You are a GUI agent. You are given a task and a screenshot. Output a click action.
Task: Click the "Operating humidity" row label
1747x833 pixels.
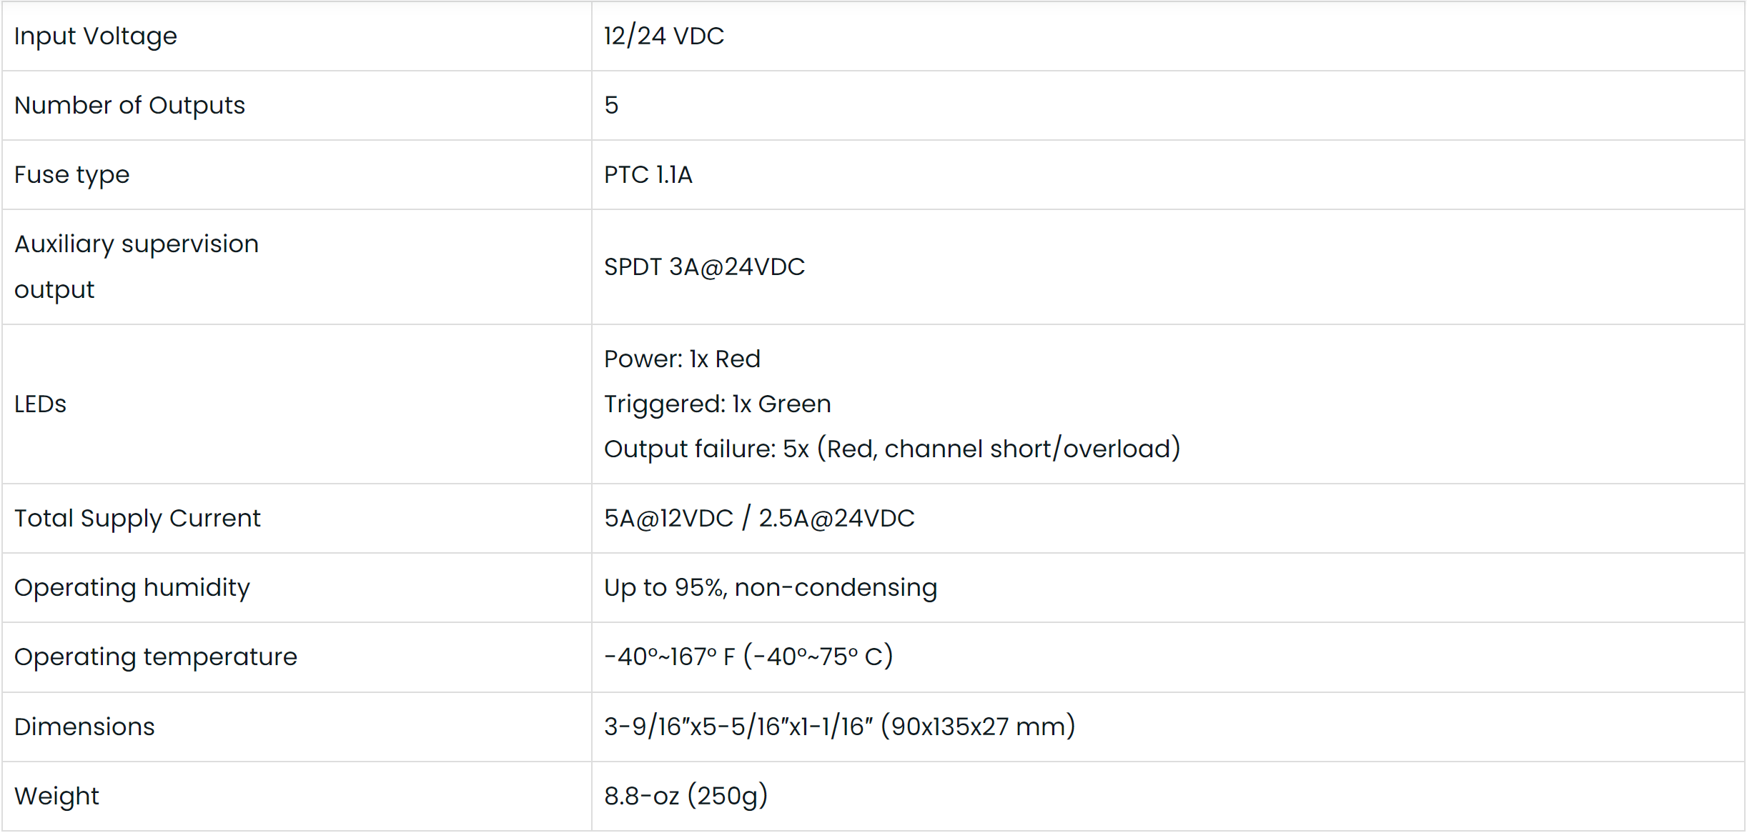point(132,587)
